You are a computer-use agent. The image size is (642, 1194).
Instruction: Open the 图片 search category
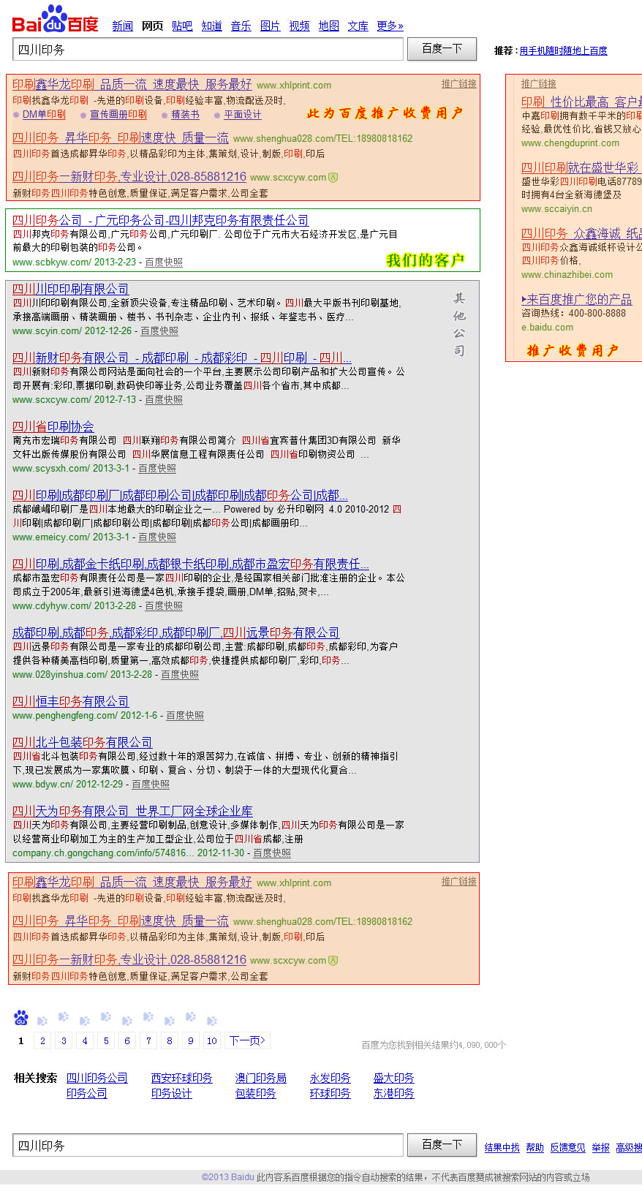click(x=270, y=26)
